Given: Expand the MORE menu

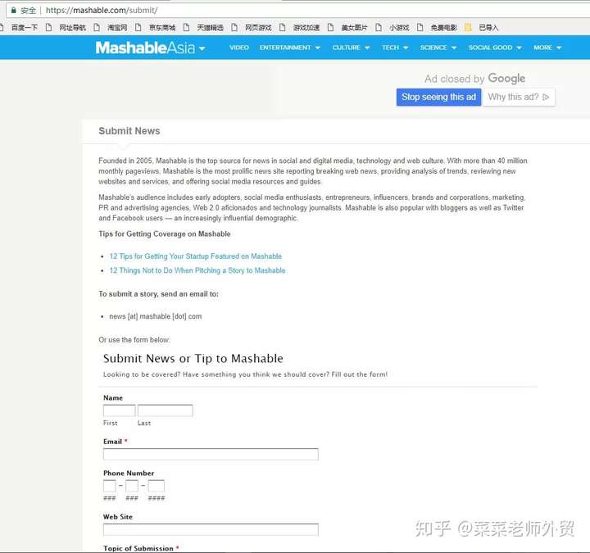Looking at the screenshot, I should 547,48.
